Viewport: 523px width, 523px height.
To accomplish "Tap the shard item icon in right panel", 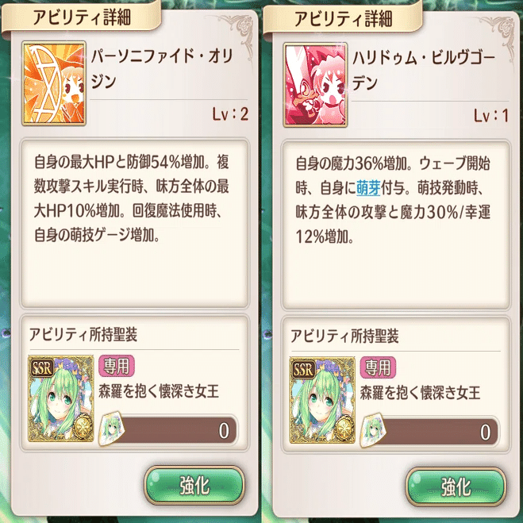I will point(373,431).
